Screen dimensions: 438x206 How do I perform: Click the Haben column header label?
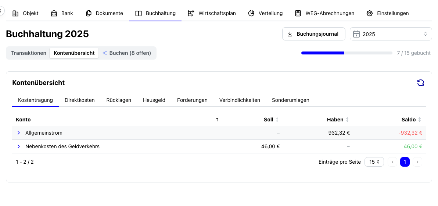(x=335, y=120)
